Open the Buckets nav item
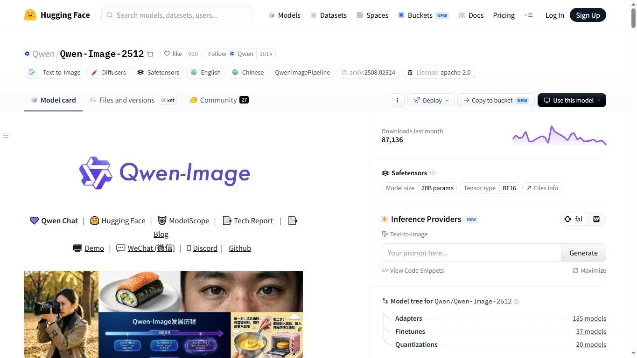Viewport: 637px width, 358px height. pyautogui.click(x=423, y=15)
